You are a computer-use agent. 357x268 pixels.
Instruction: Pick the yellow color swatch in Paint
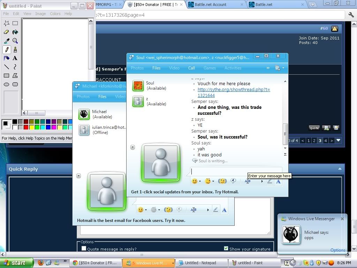31,127
